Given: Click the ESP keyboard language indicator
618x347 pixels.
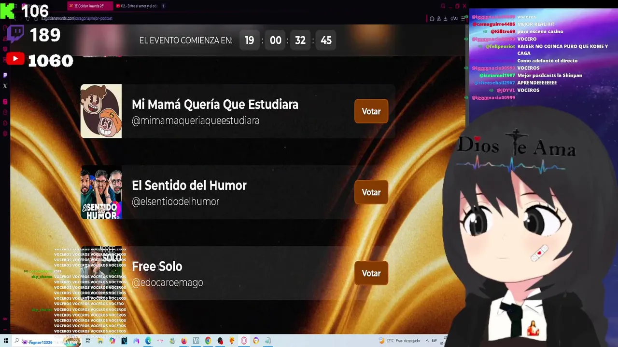Looking at the screenshot, I should coord(435,341).
